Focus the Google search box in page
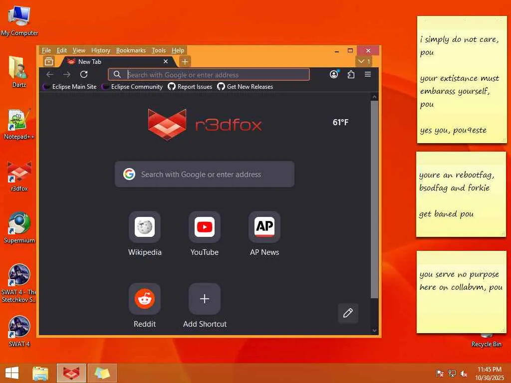The width and height of the screenshot is (511, 383). pyautogui.click(x=205, y=174)
